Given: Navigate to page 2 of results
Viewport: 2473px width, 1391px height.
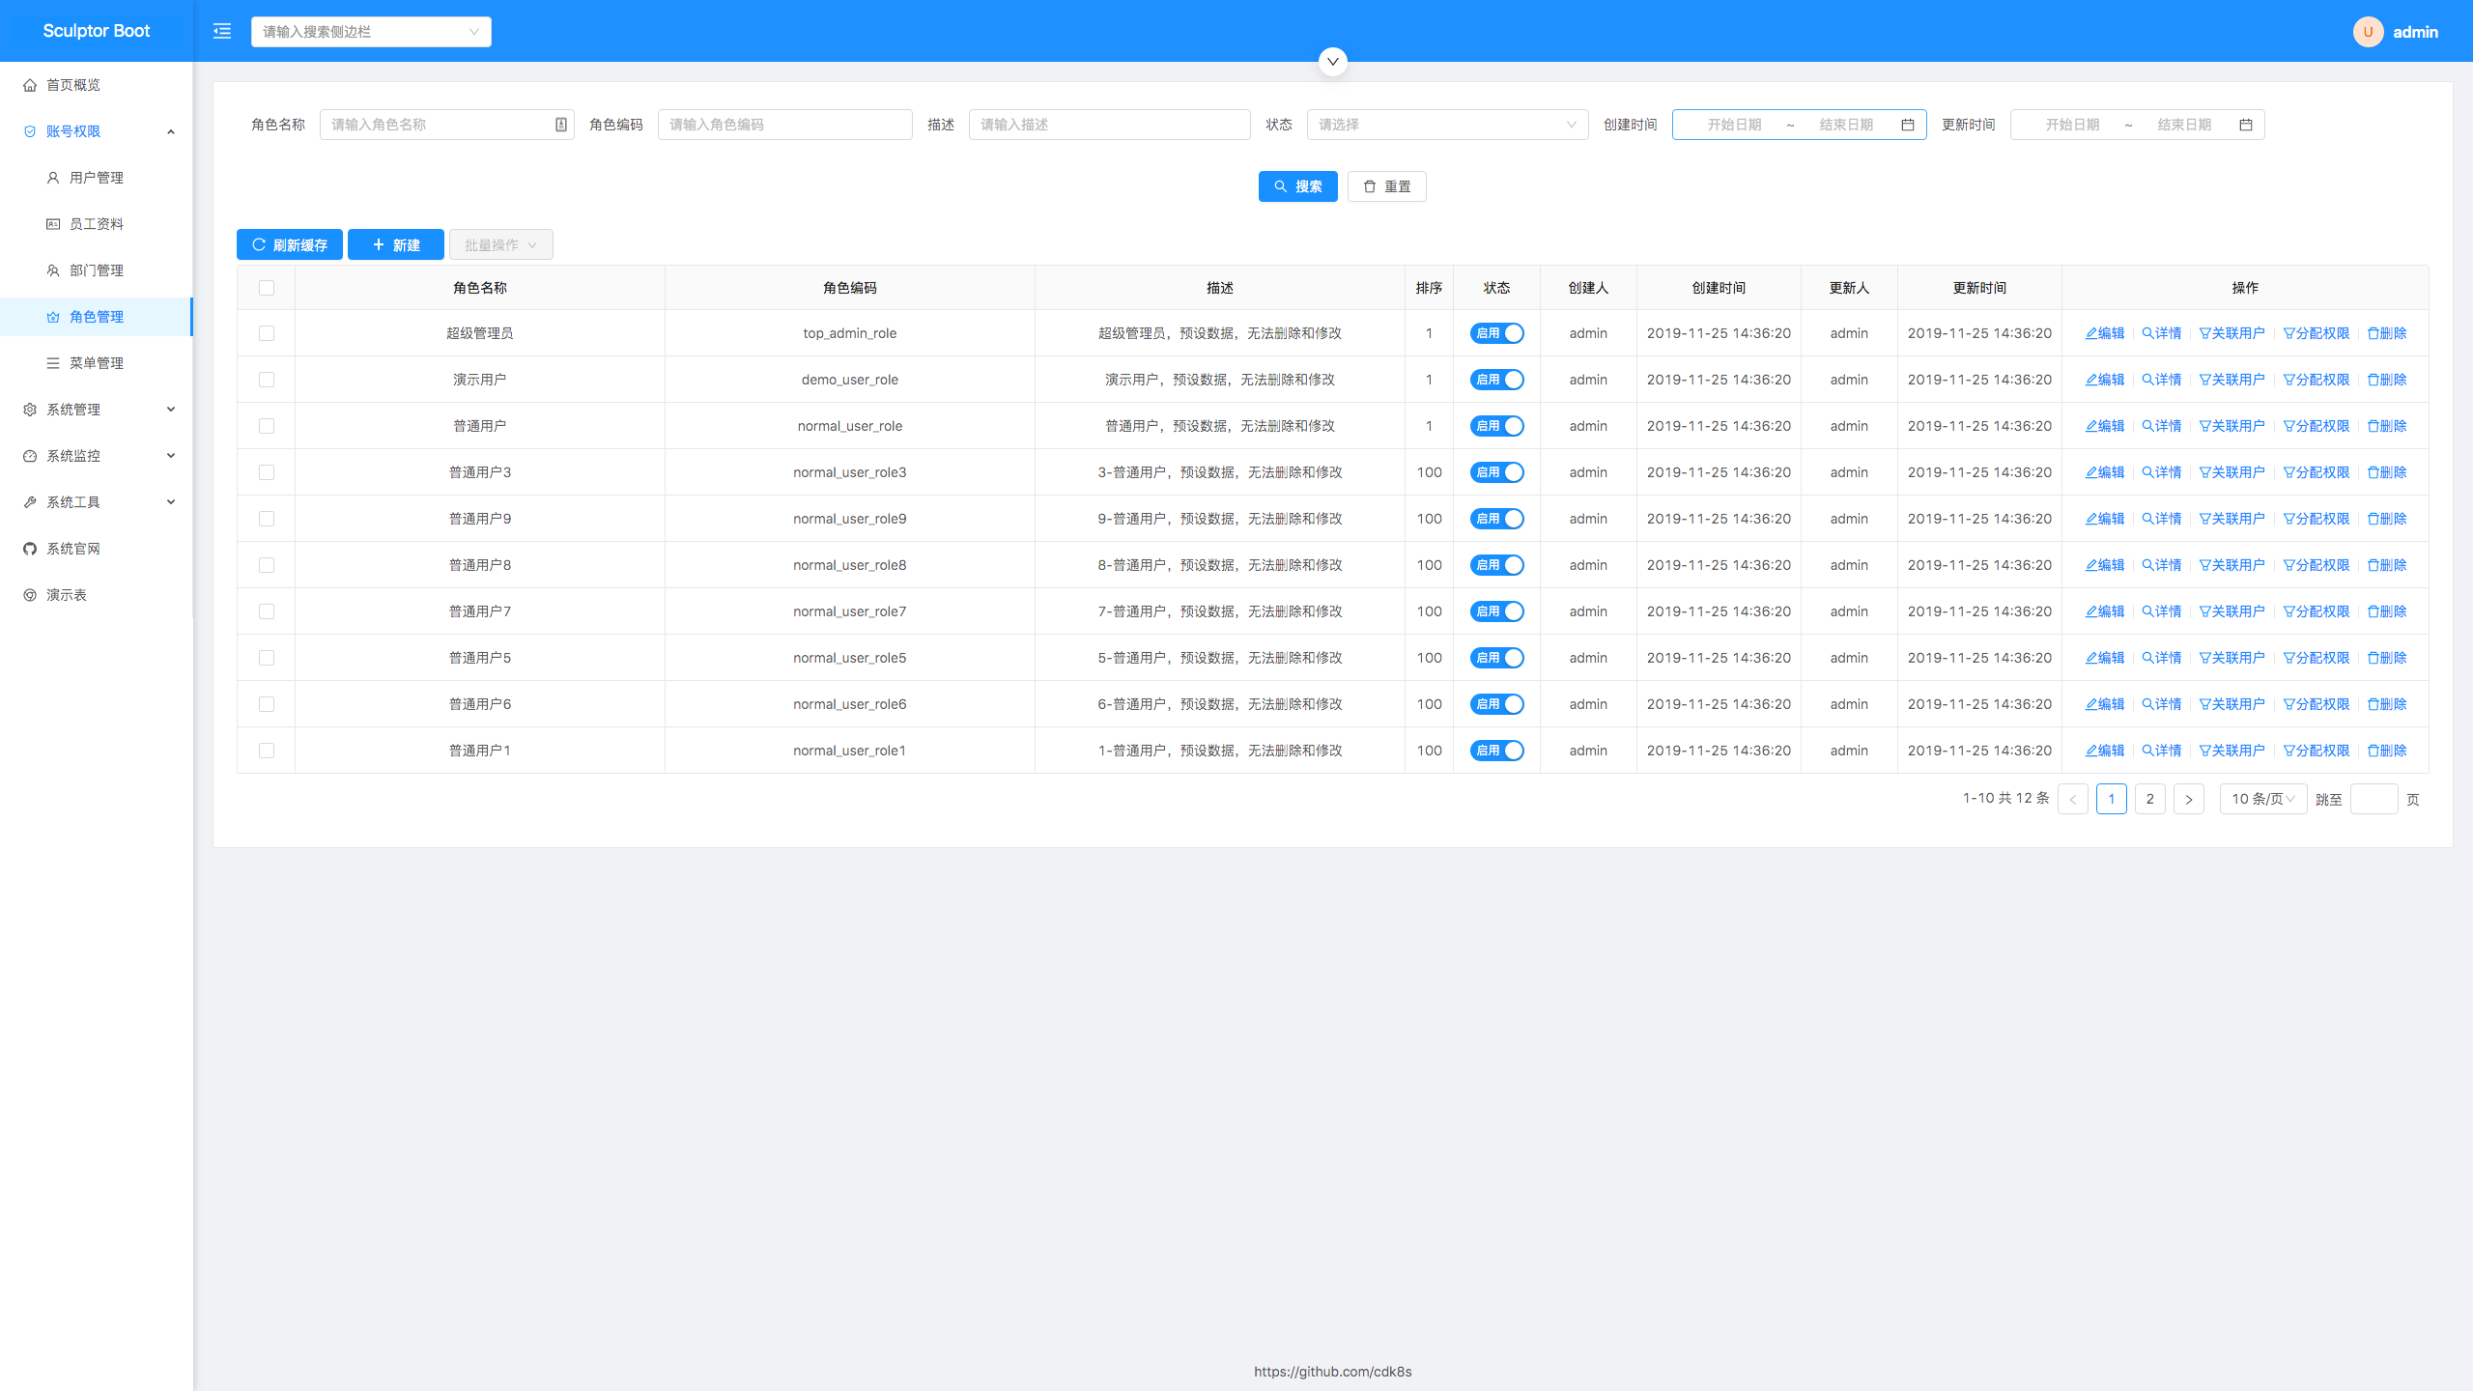Looking at the screenshot, I should coord(2148,798).
